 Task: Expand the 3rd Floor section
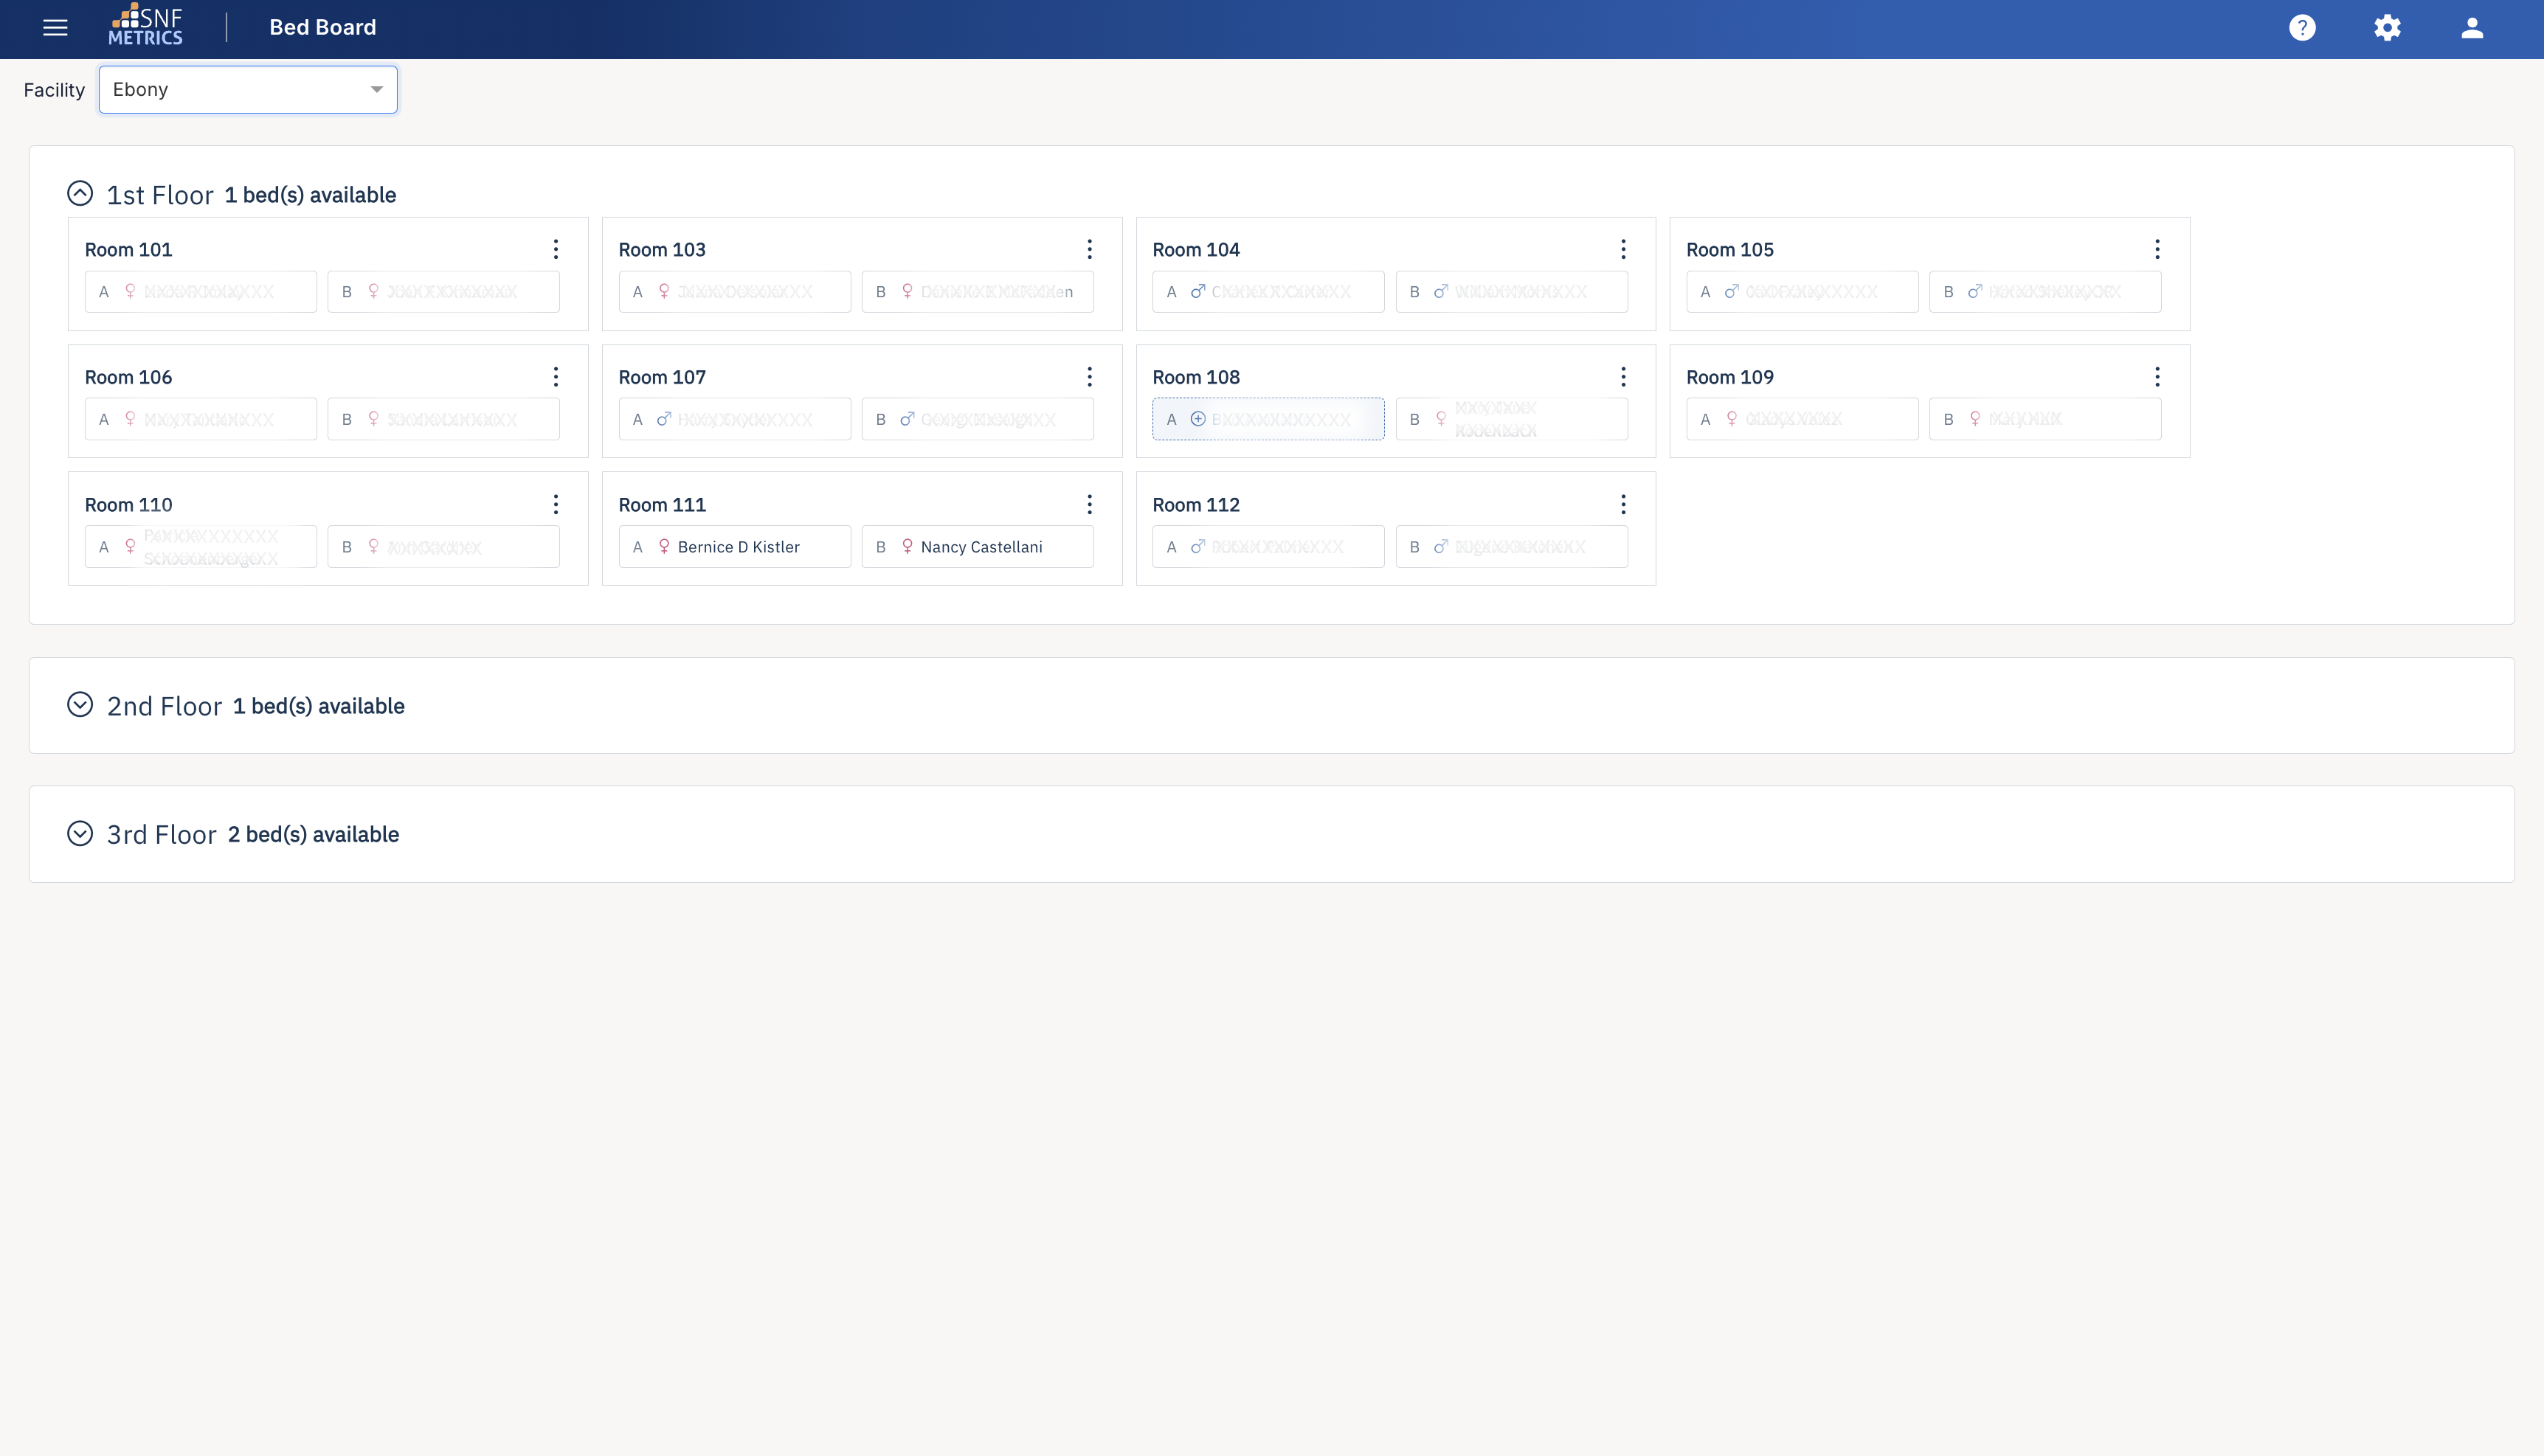81,833
